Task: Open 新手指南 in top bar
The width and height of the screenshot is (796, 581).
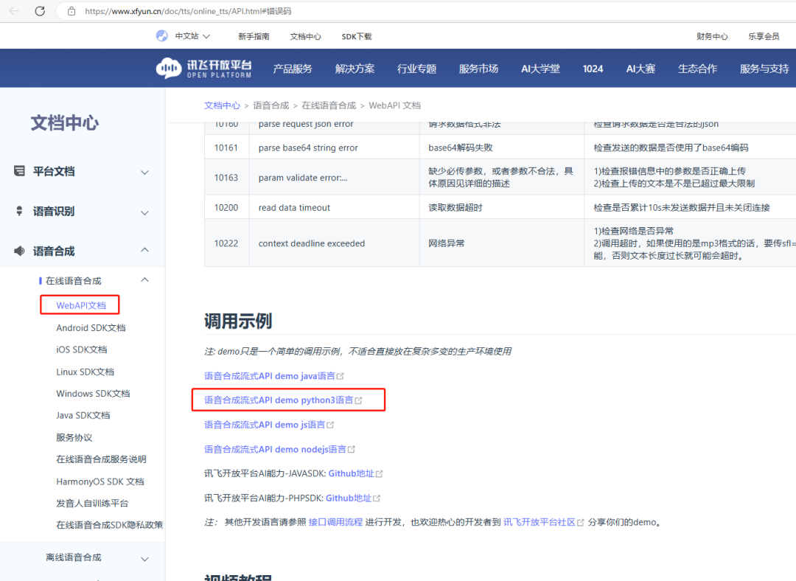Action: tap(254, 37)
